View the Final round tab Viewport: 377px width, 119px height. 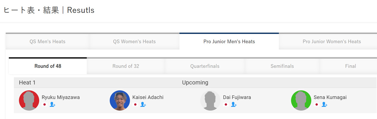(x=351, y=66)
